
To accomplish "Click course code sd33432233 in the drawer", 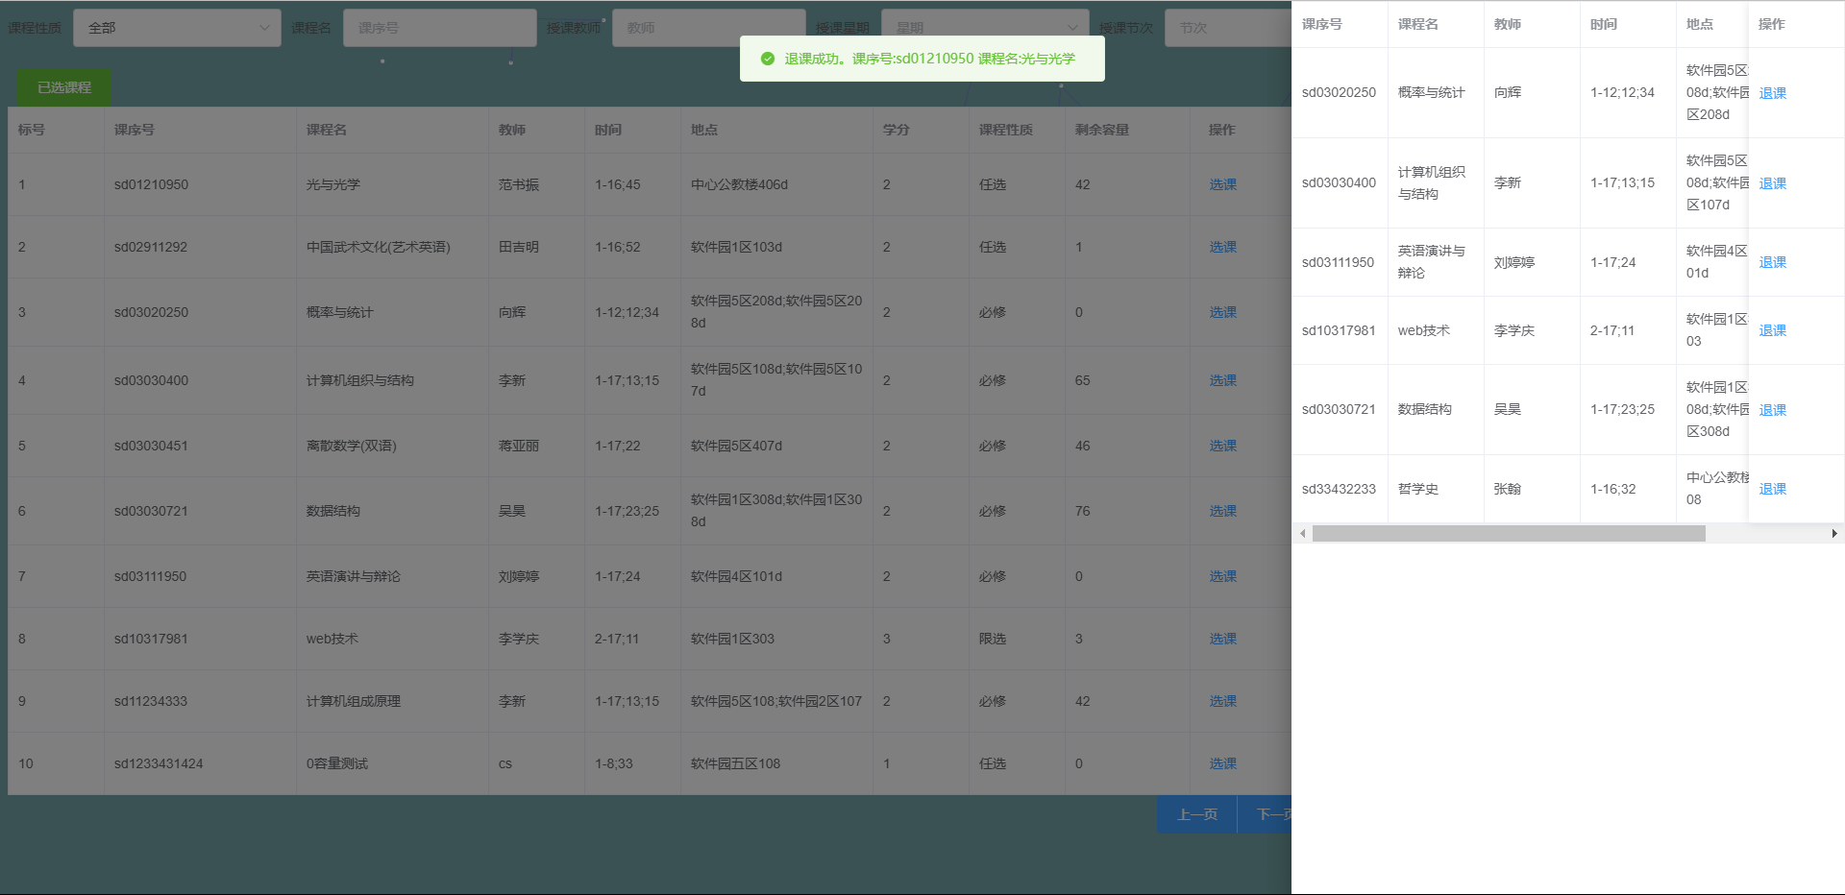I will point(1339,489).
